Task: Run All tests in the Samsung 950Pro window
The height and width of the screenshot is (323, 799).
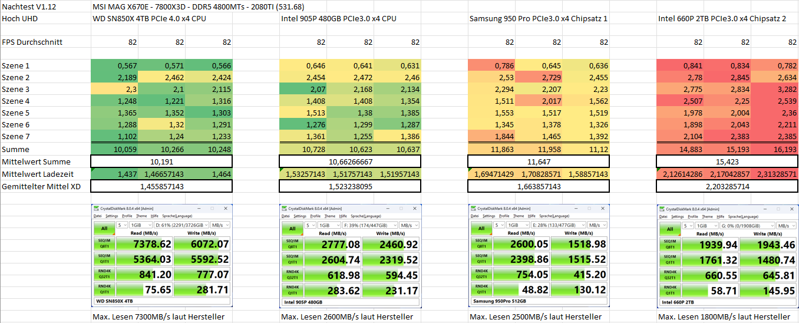Action: coord(481,228)
